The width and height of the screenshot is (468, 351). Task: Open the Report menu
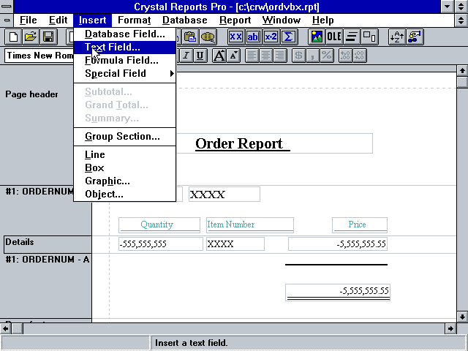(x=235, y=20)
